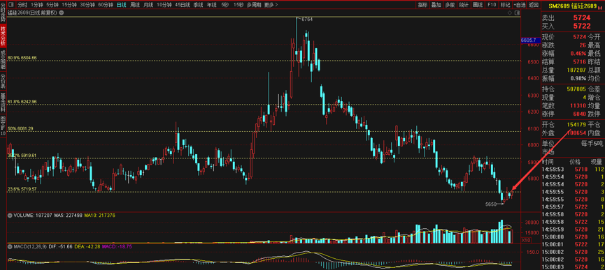Select the 15分钟 period
605x270 pixels.
coord(69,5)
